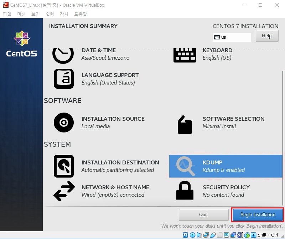Click VirtualBox shared folders status icon
This screenshot has height=239, width=285.
point(219,235)
